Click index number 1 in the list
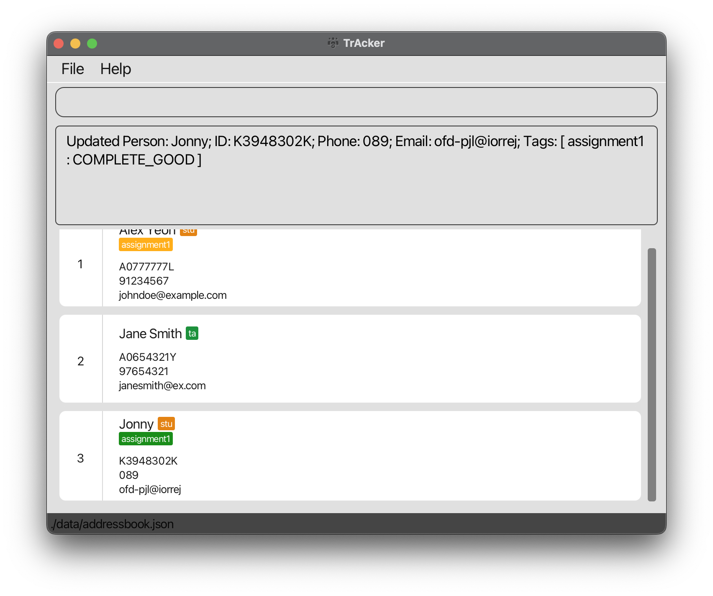 80,264
